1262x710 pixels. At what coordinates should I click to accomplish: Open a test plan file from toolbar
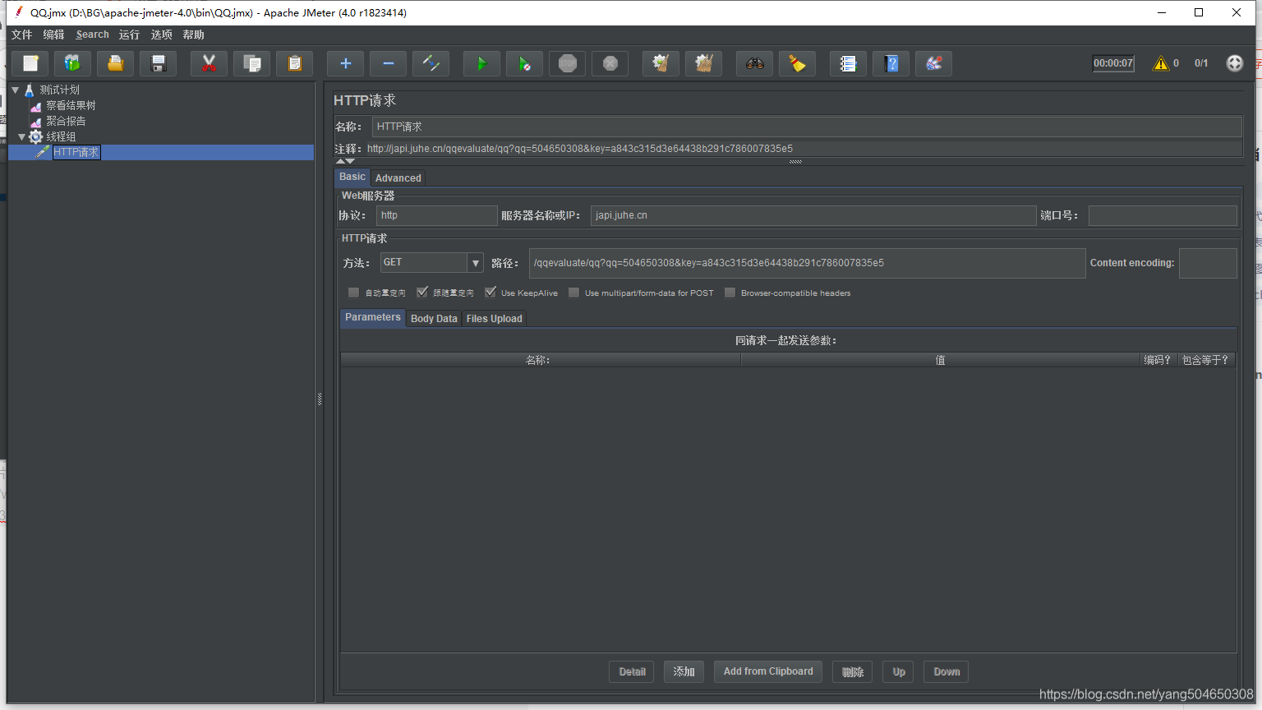[x=116, y=63]
